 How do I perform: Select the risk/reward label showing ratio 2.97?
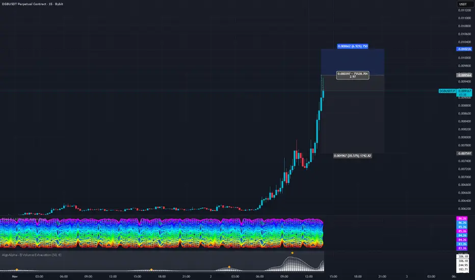[353, 75]
